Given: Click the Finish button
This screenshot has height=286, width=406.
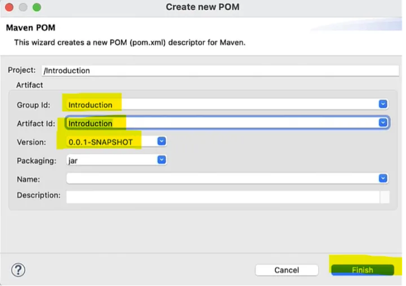Looking at the screenshot, I should click(363, 270).
